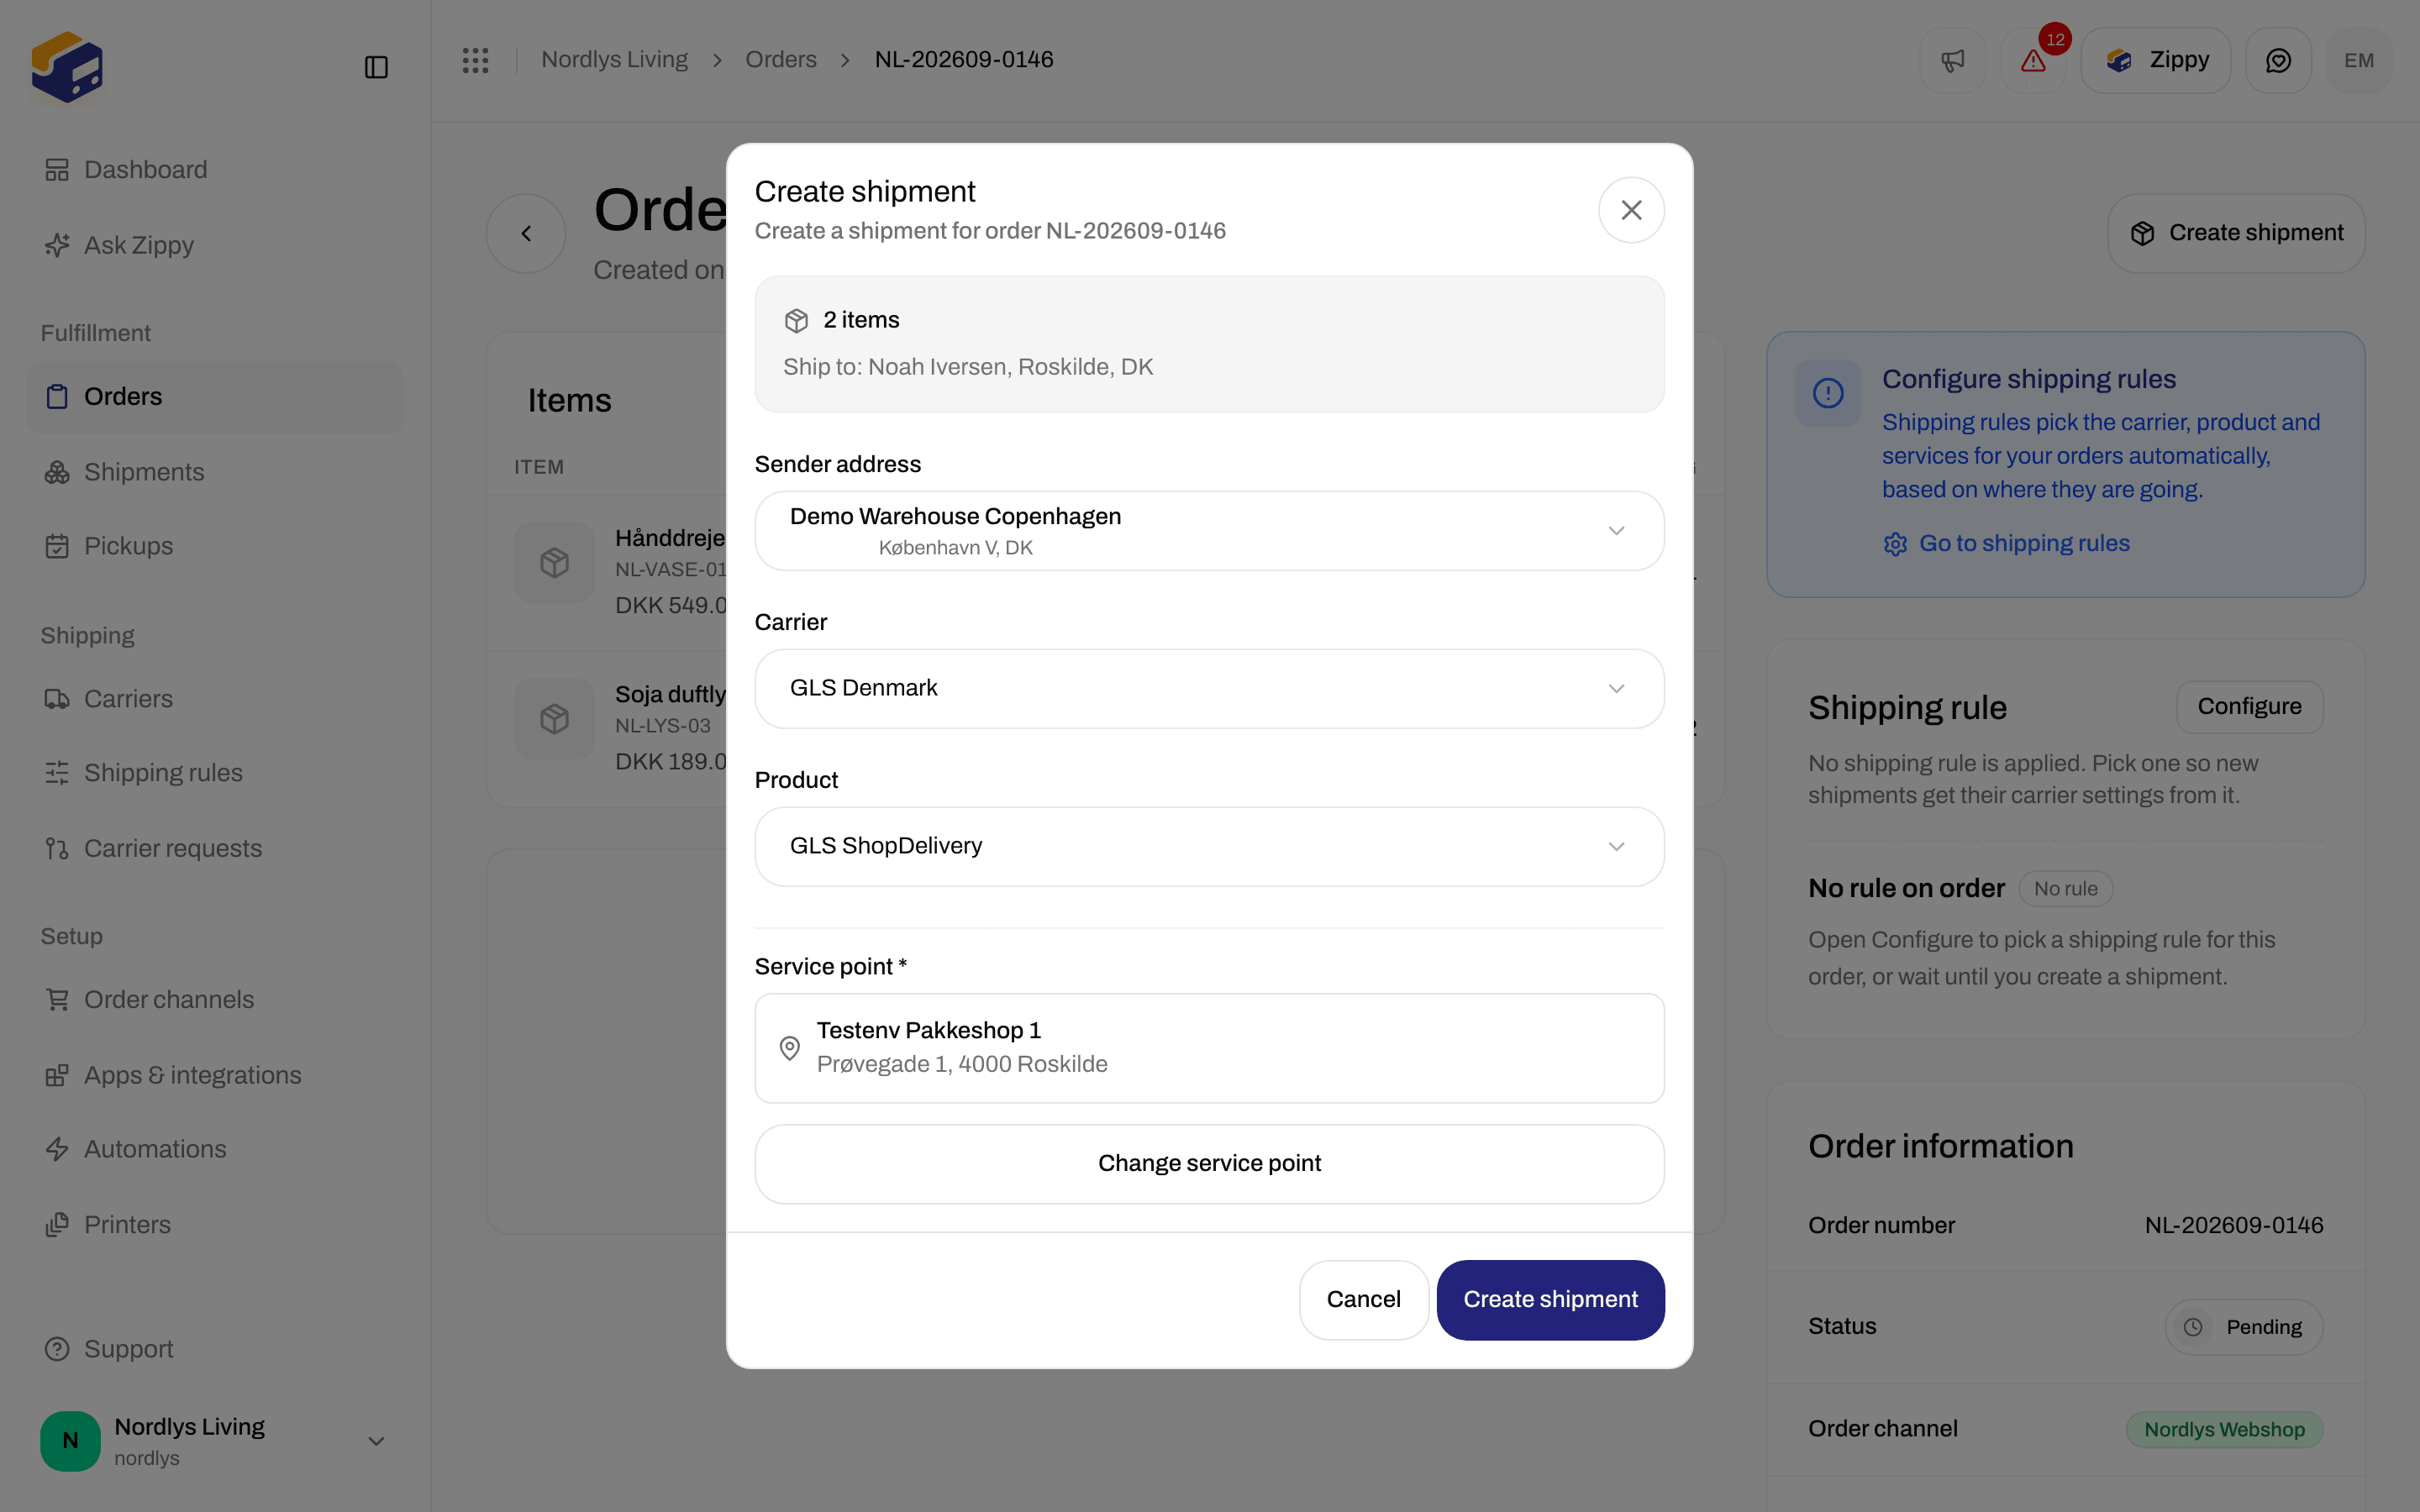
Task: Confirm with dialog's Create shipment button
Action: [1550, 1300]
